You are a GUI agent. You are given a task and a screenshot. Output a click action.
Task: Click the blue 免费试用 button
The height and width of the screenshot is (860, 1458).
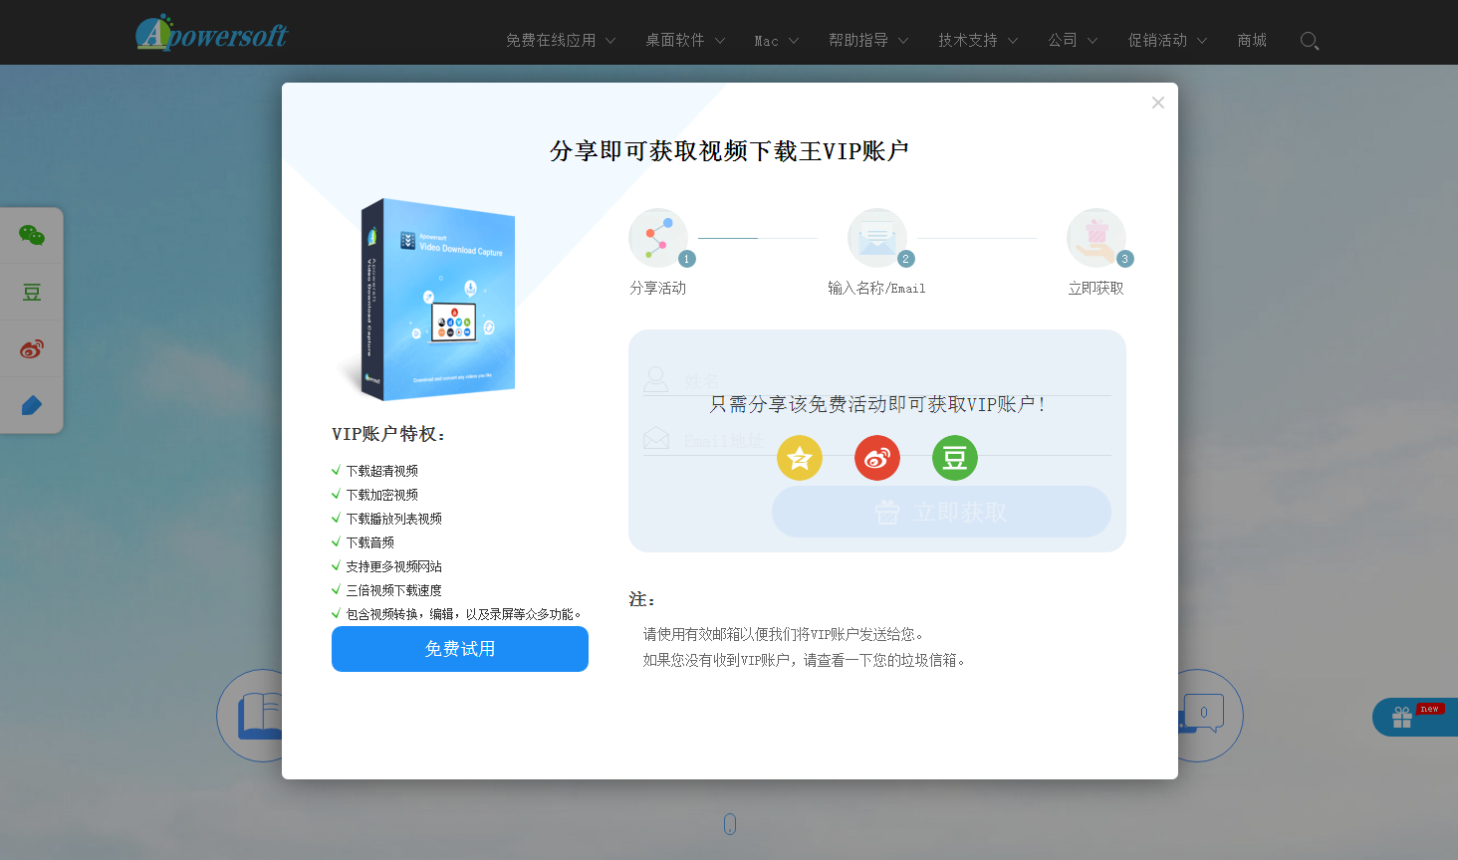pyautogui.click(x=459, y=649)
